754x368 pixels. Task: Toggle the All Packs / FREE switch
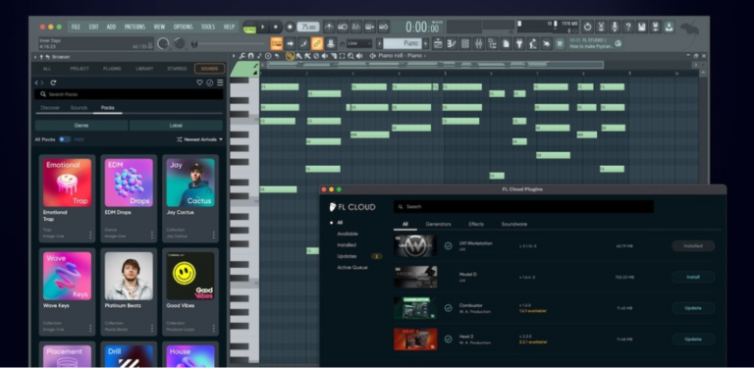[64, 139]
